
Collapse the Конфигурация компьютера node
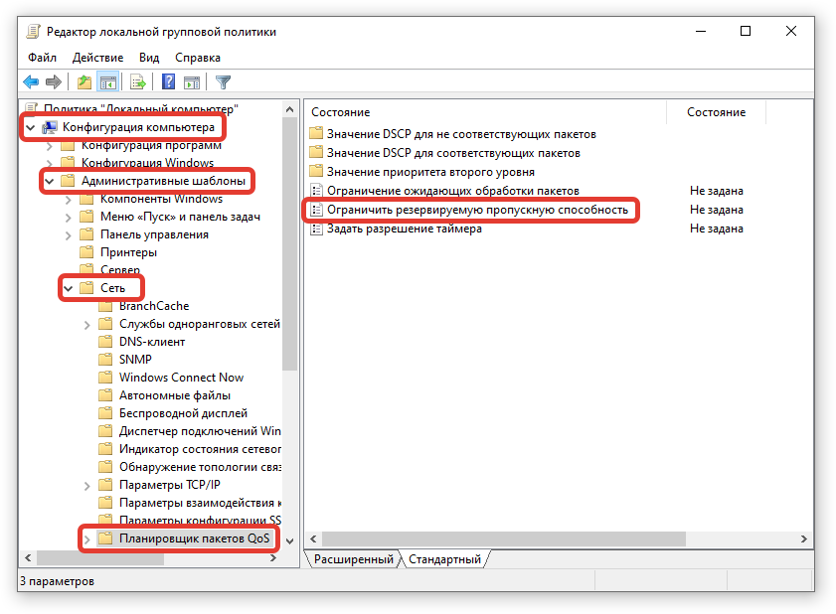click(30, 127)
